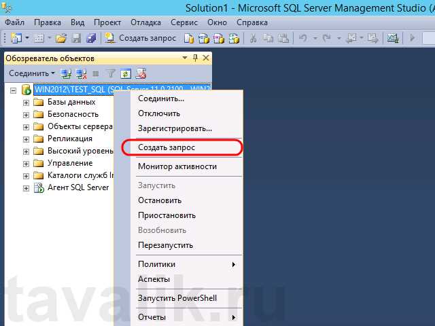
Task: Click the Агент SQL Server agent icon
Action: (x=39, y=187)
